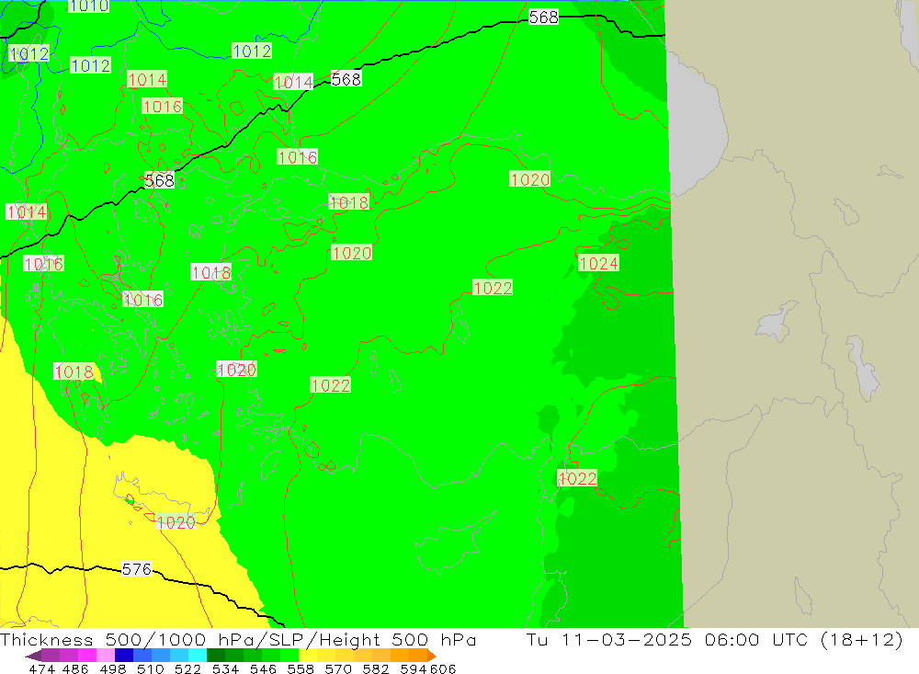Select the orange arrow tip above 606
Screen dimensions: 919x674
coord(432,656)
